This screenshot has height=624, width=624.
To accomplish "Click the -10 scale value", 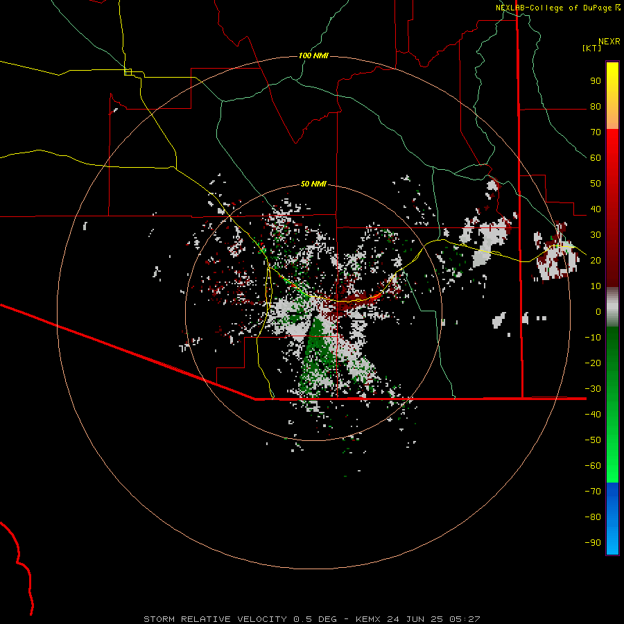I will tap(593, 338).
